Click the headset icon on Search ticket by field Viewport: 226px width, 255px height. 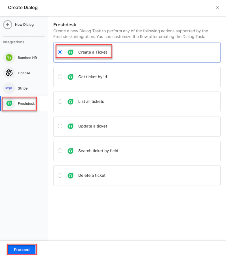pos(70,151)
